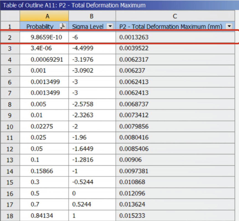Image resolution: width=239 pixels, height=221 pixels.
Task: Select probability cell 0.1
Action: pos(44,160)
